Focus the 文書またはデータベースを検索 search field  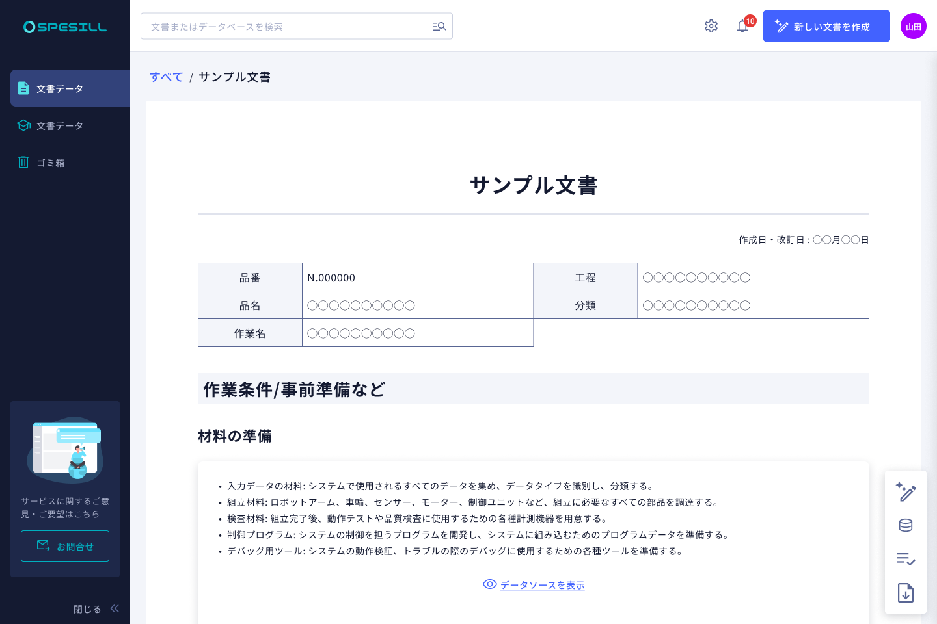(286, 27)
